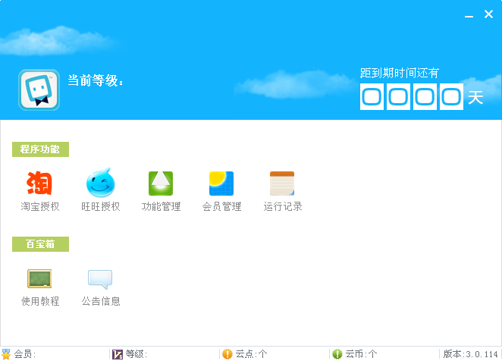Open the 使用教程 chalkboard icon
This screenshot has width=502, height=361.
pos(39,278)
